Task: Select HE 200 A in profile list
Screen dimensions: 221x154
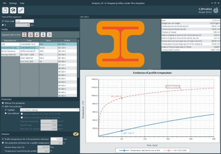Action: tap(68, 62)
